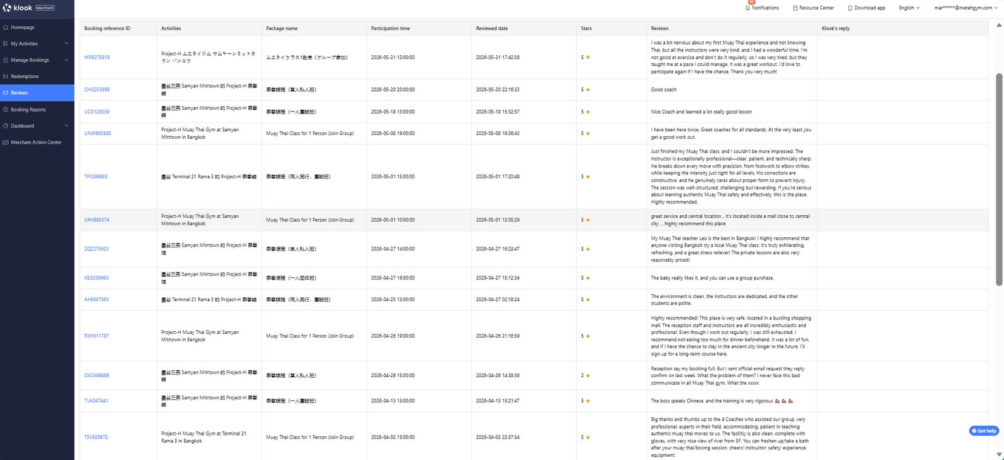
Task: Click the Download app phone icon
Action: [x=850, y=8]
